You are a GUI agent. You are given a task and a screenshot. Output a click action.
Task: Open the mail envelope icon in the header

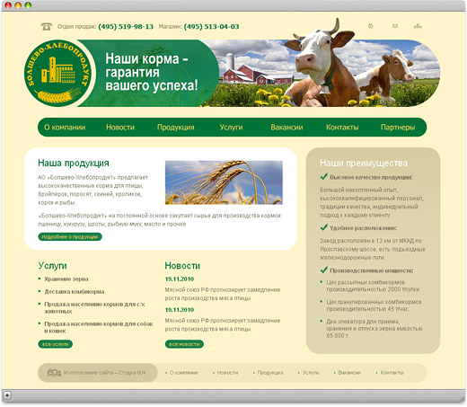coord(395,26)
